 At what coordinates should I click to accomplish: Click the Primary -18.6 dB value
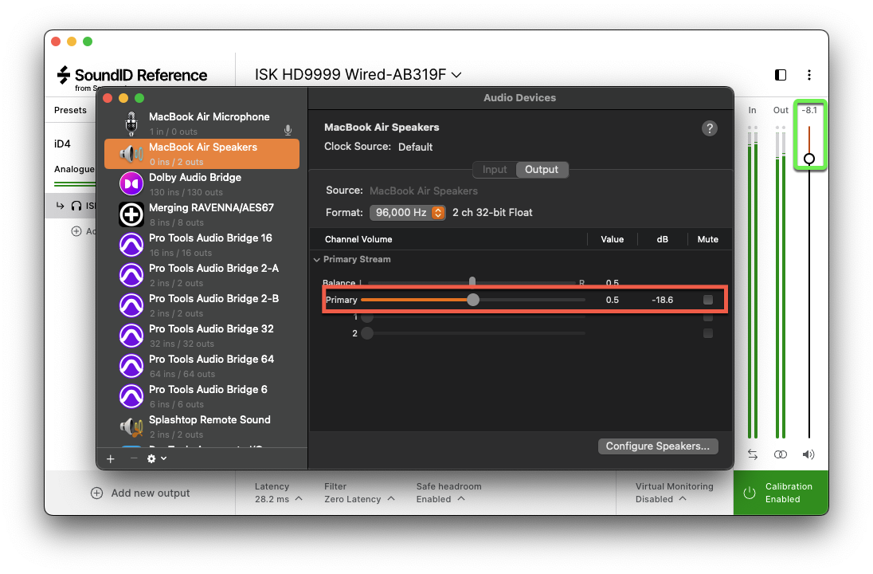pos(662,300)
